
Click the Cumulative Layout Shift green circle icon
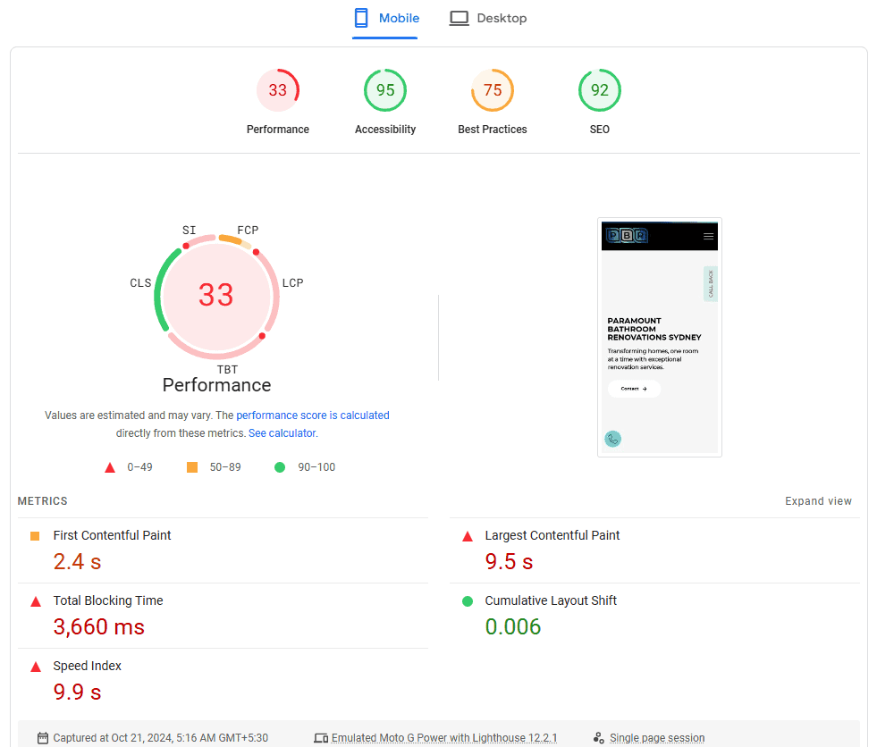click(x=467, y=601)
